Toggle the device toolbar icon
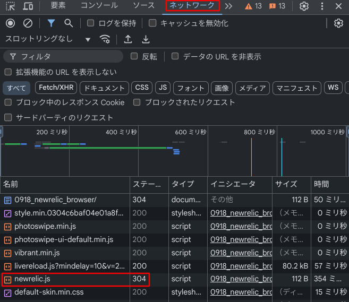The image size is (349, 302). (28, 6)
